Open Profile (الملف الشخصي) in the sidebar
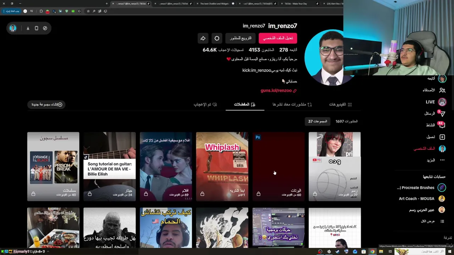Viewport: 454px width, 255px height. [x=430, y=149]
